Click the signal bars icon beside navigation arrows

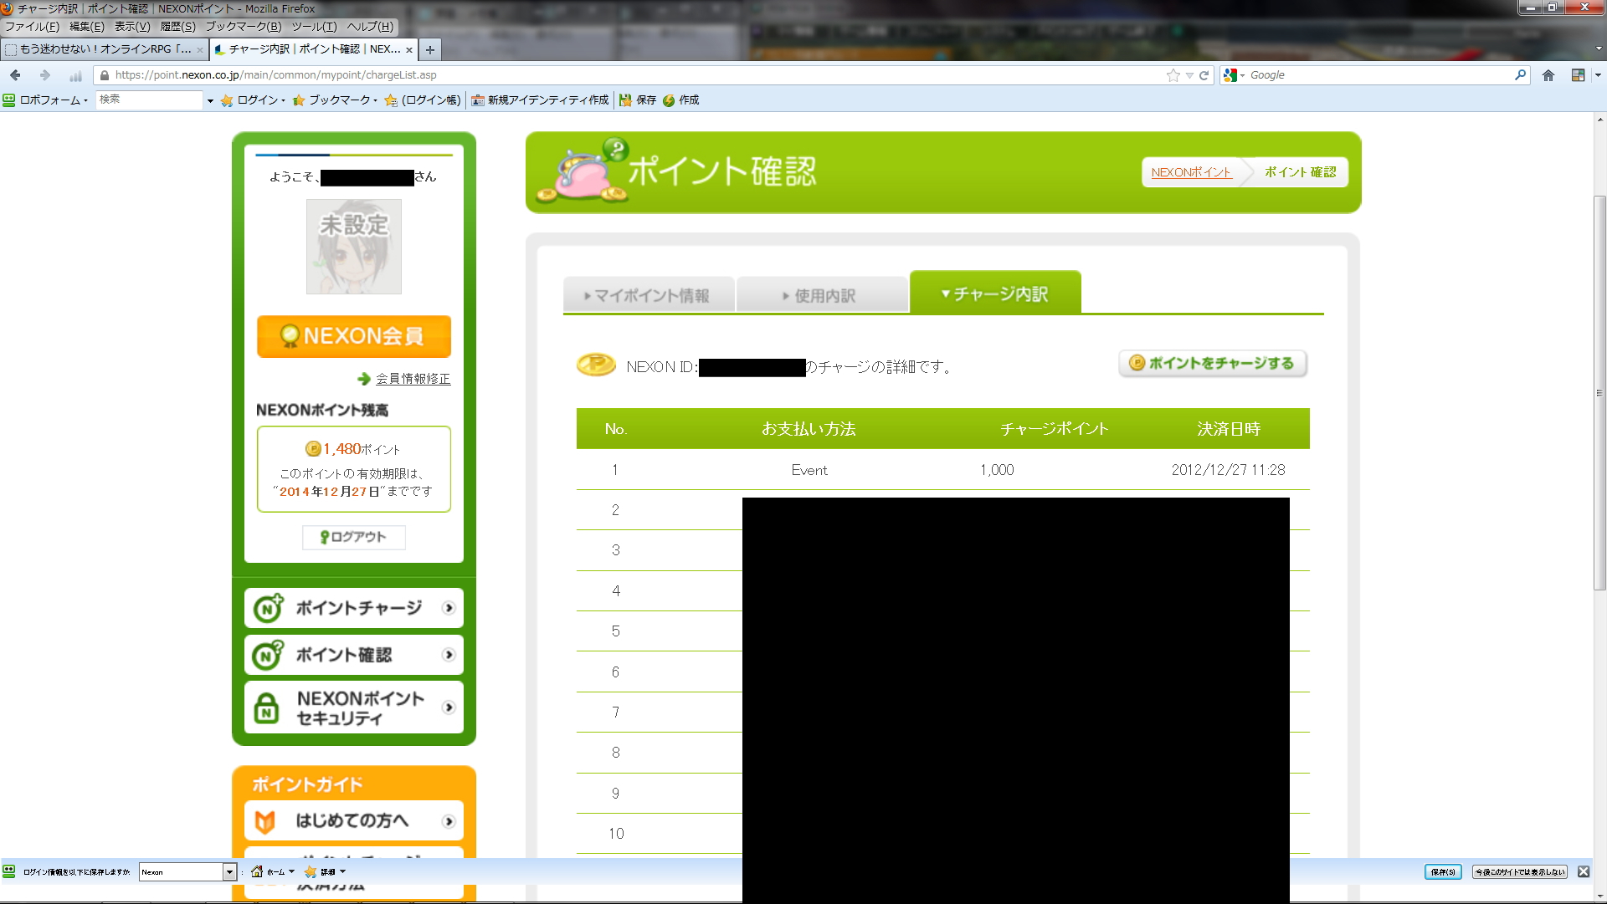click(75, 76)
